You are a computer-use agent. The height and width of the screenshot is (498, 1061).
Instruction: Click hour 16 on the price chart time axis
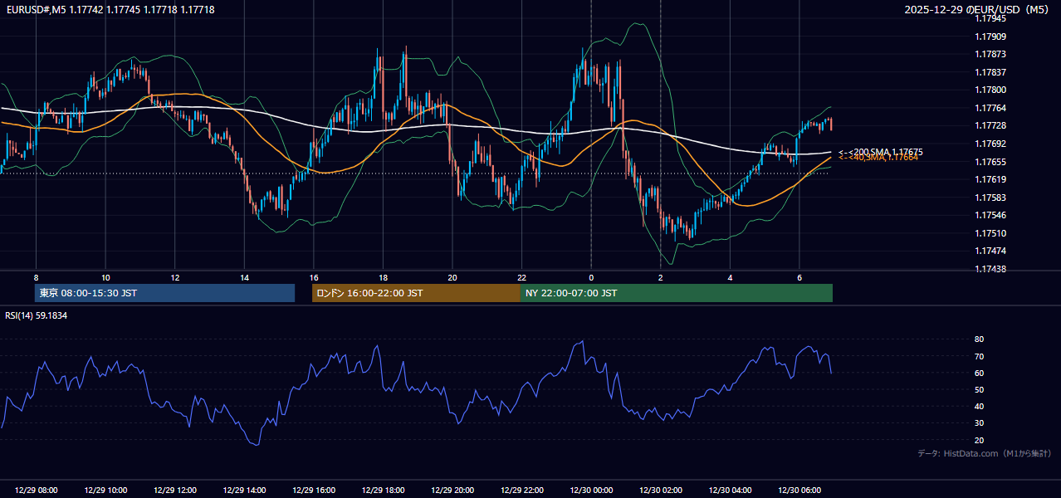click(313, 277)
